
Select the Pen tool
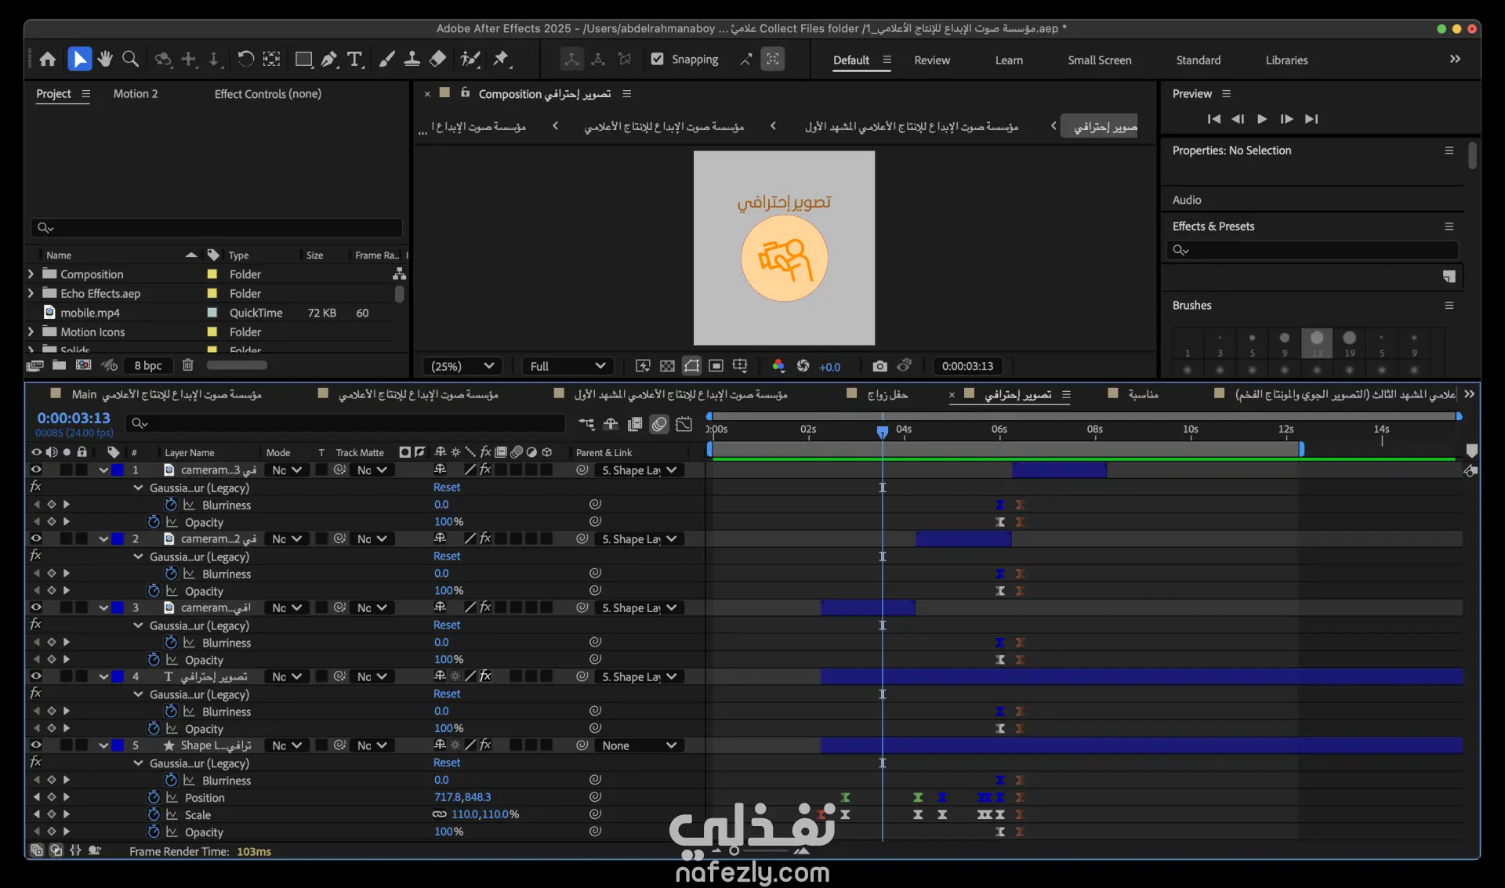(x=329, y=60)
